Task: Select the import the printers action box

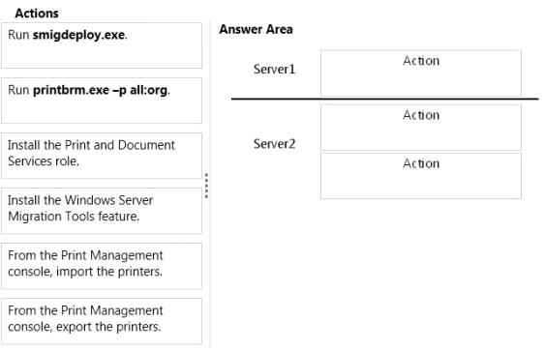Action: [102, 266]
